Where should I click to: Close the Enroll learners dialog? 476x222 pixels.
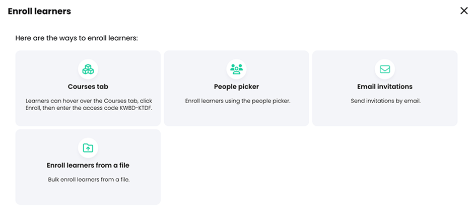(x=464, y=11)
